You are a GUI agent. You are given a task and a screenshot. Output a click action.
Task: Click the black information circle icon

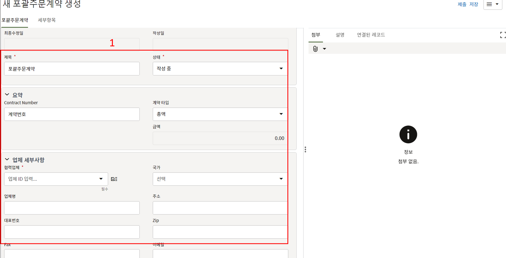point(408,134)
